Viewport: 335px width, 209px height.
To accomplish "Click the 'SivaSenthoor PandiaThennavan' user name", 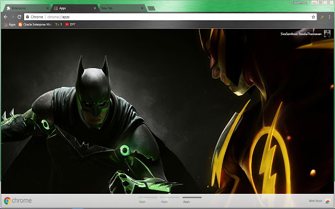I will pos(301,34).
